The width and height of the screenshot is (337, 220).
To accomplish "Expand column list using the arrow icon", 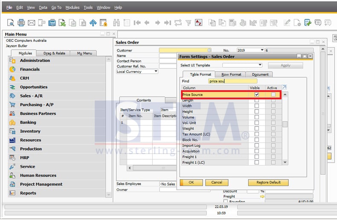I will 285,87.
